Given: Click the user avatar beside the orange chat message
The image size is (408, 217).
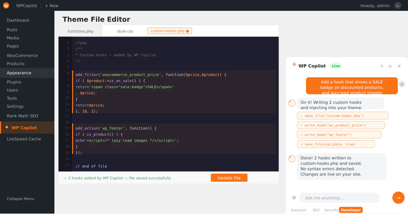Looking at the screenshot, I should (402, 84).
